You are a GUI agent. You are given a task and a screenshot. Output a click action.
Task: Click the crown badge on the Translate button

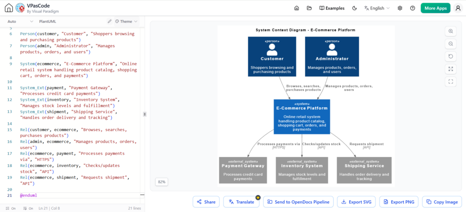coord(258,197)
